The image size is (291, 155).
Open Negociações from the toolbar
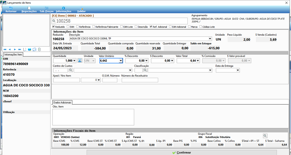[x=29, y=10]
